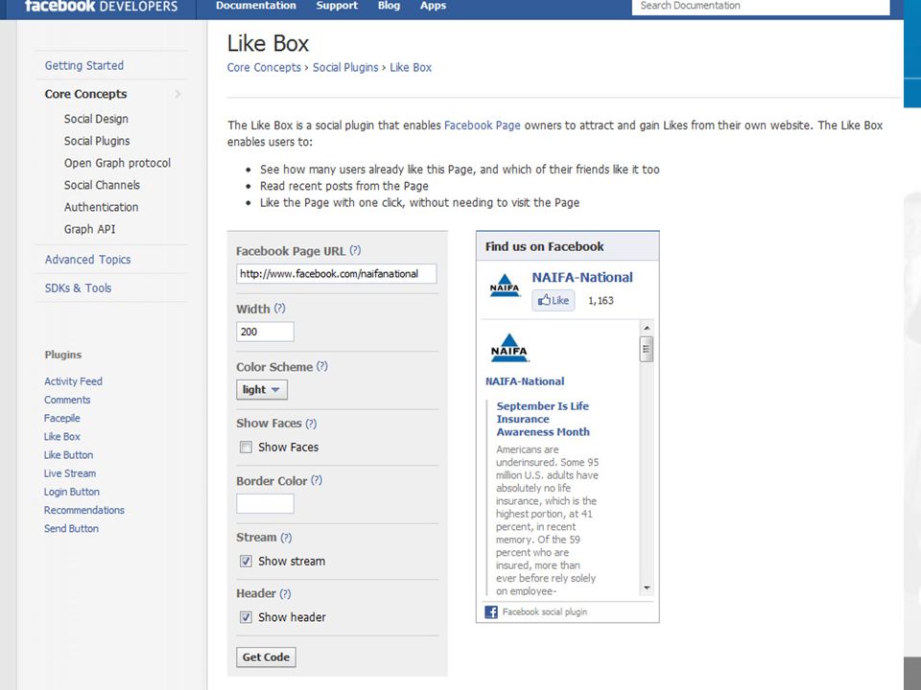Expand the Core Concepts chevron arrow
This screenshot has height=690, width=921.
[x=177, y=94]
